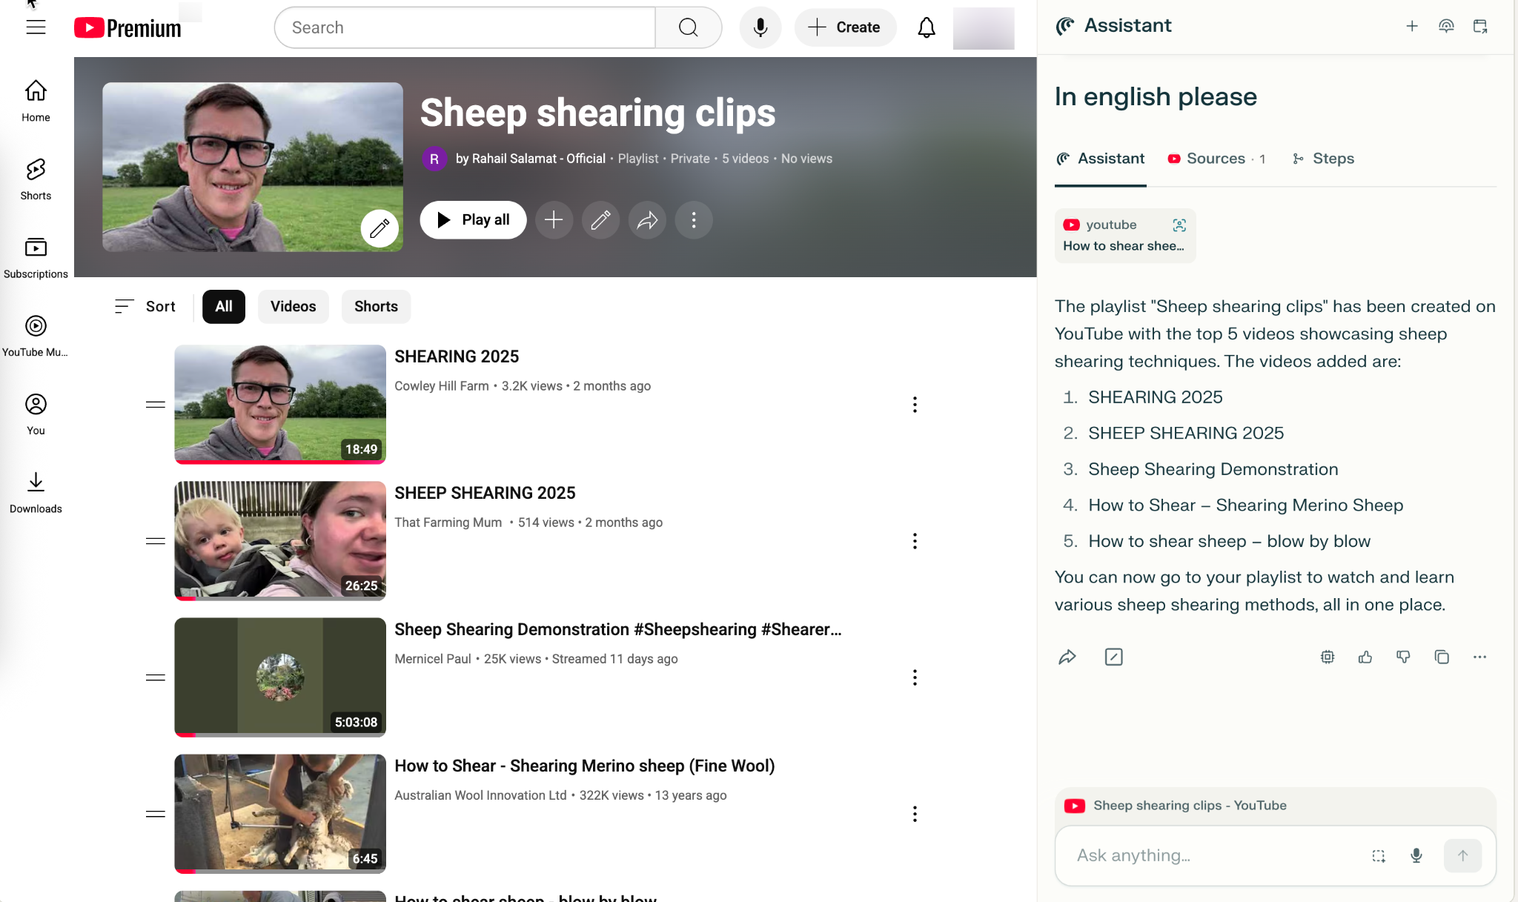This screenshot has width=1518, height=902.
Task: Click Play all button
Action: click(x=473, y=220)
